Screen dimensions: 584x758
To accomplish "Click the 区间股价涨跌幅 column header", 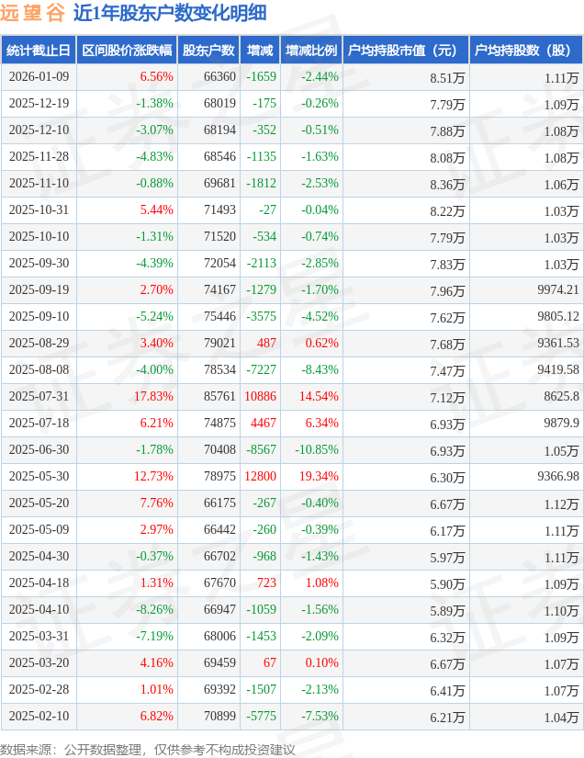I will coord(126,51).
